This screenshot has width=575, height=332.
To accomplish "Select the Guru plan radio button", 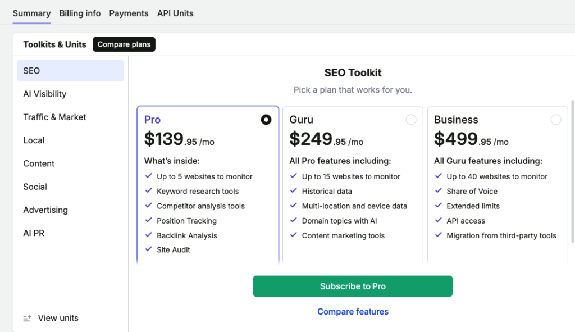I will (410, 120).
